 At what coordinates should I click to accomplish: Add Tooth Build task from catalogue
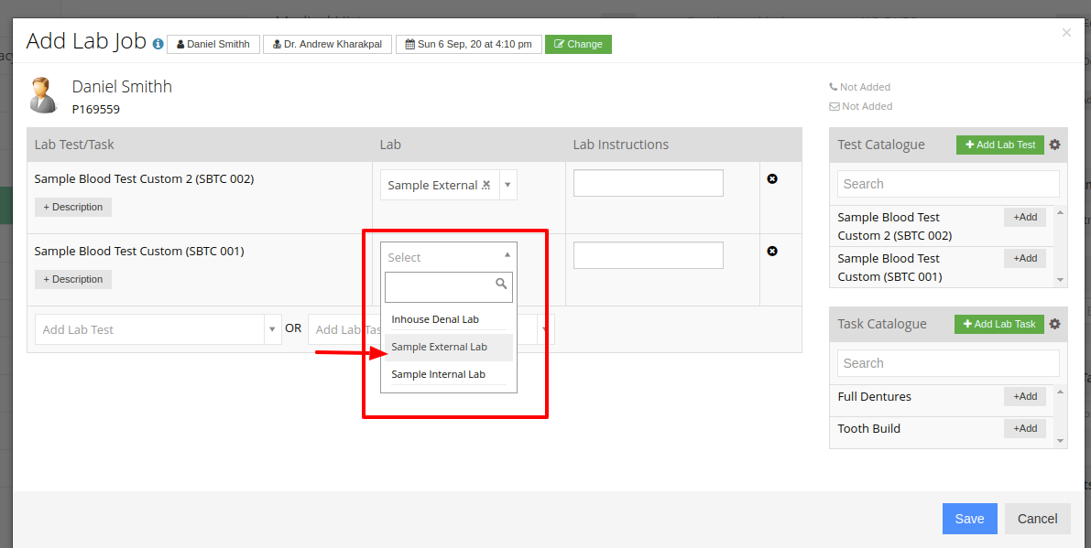(1025, 428)
